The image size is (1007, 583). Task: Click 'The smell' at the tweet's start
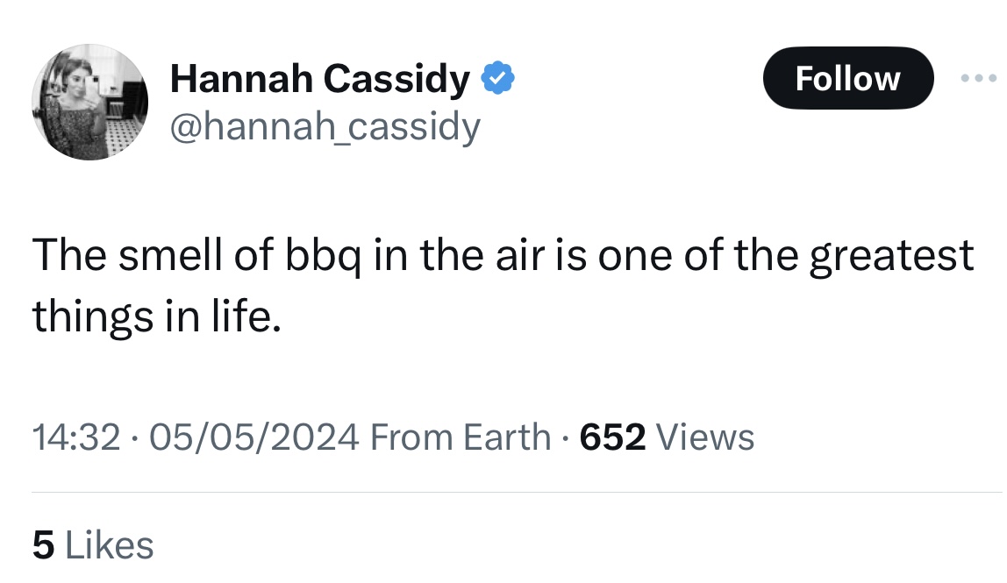click(120, 256)
